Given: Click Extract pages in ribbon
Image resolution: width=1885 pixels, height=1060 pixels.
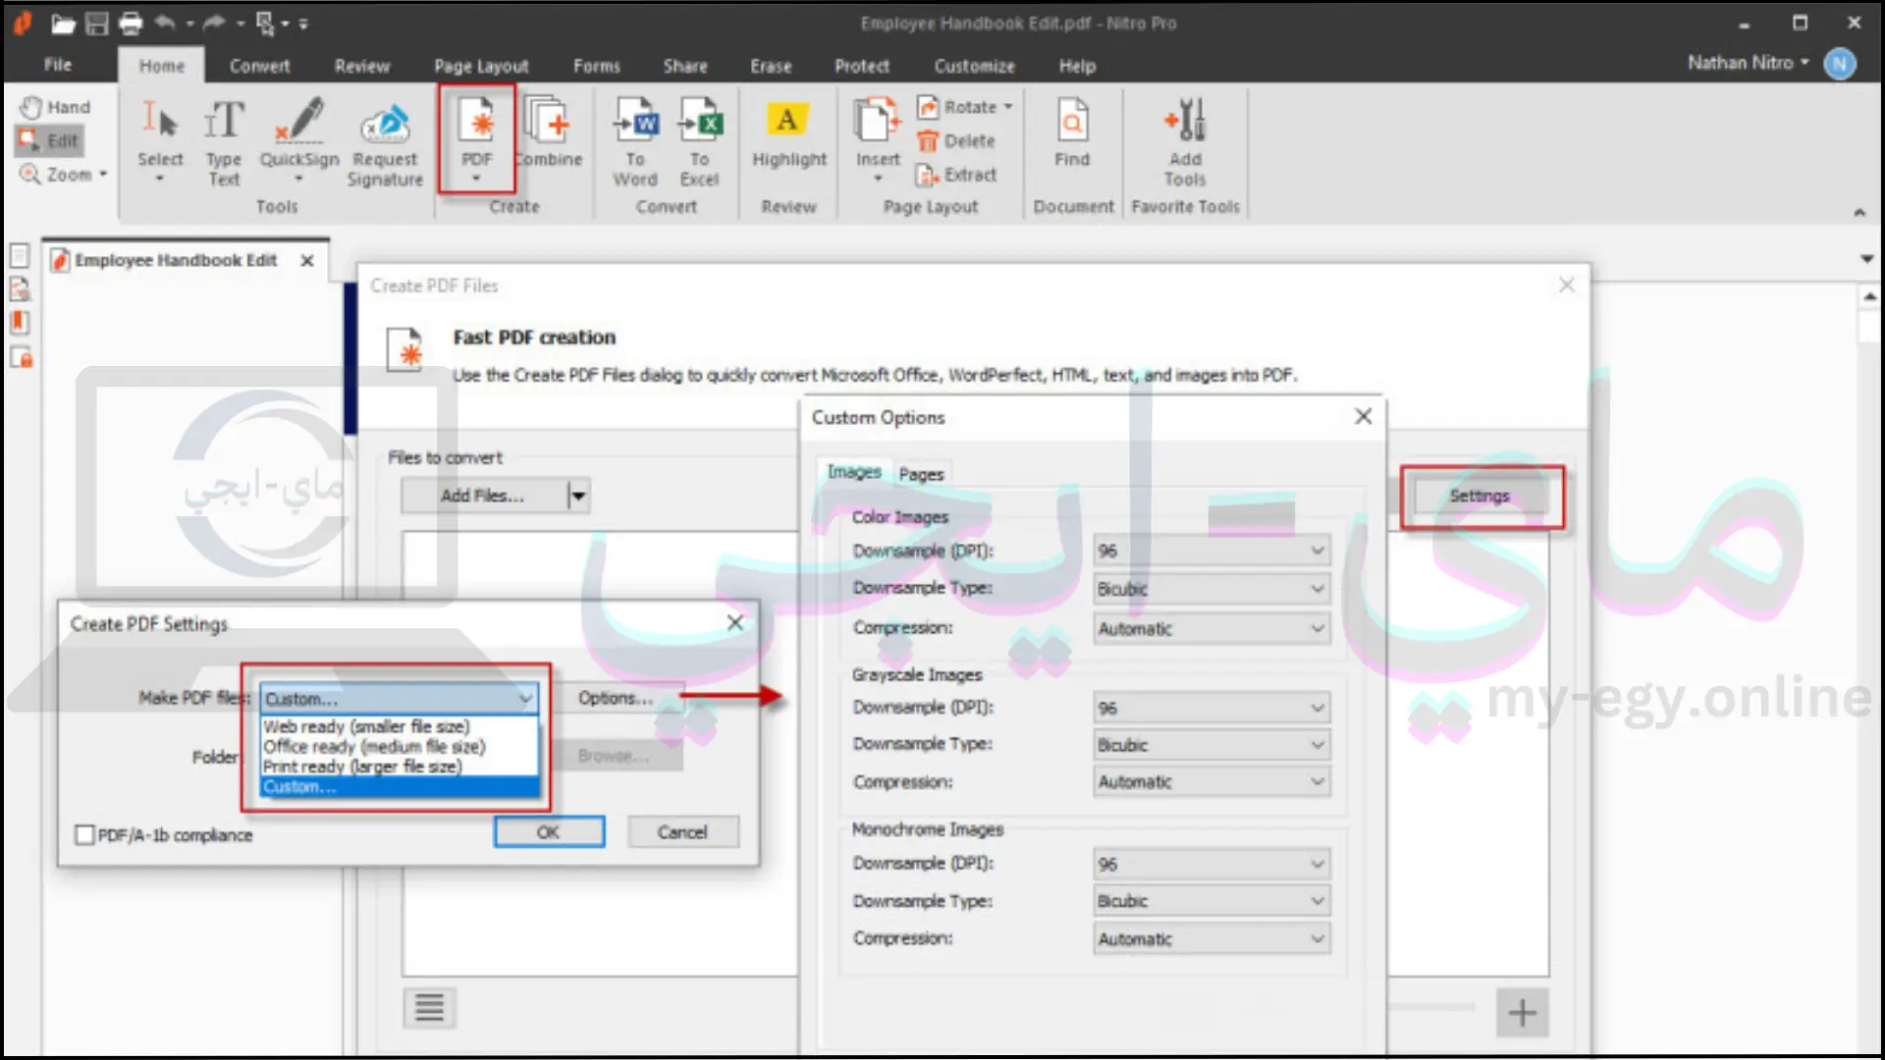Looking at the screenshot, I should coord(956,175).
